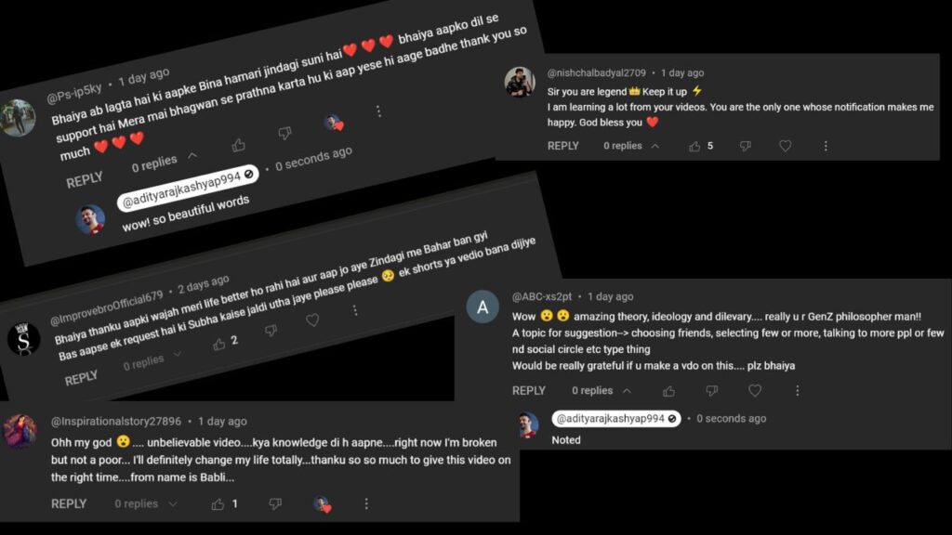Expand replies under @Inspirationalstory27896 comment

tap(173, 504)
